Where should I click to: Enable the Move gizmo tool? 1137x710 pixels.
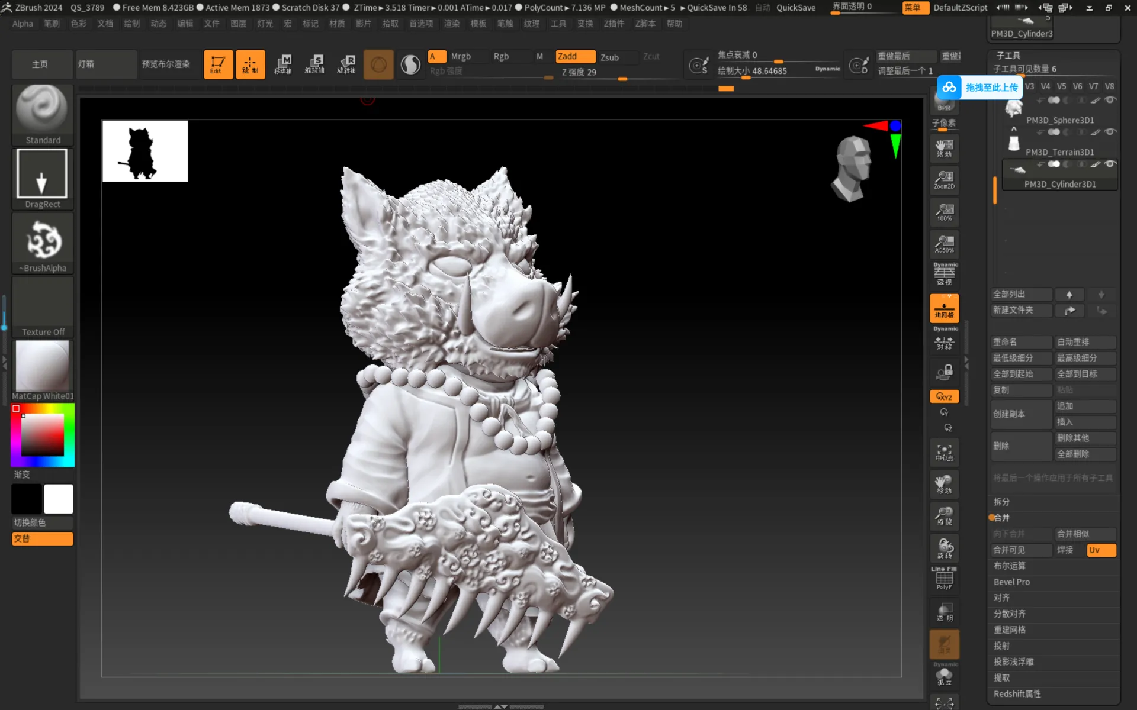pyautogui.click(x=283, y=64)
